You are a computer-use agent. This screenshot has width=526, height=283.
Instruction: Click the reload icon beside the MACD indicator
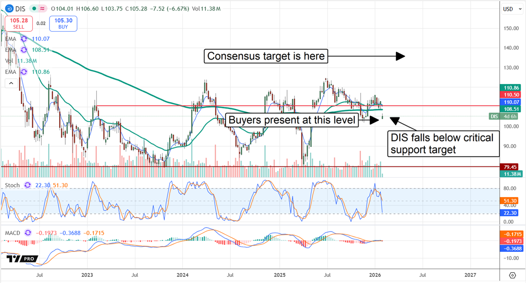[x=27, y=233]
